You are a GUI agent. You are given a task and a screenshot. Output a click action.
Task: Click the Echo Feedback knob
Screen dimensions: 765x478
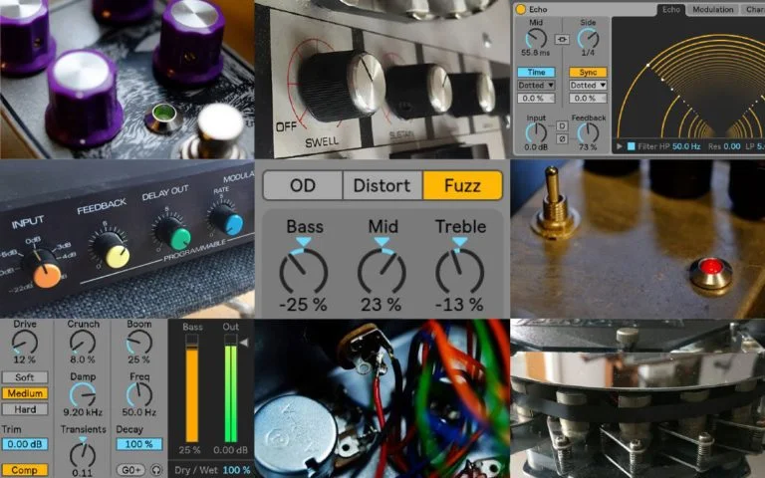[588, 132]
